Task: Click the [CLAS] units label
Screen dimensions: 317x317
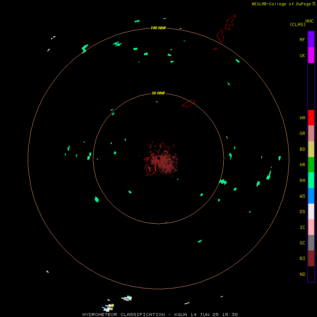Action: pos(298,24)
